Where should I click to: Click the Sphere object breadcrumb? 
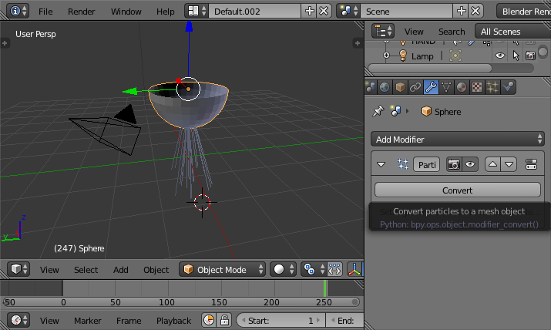[442, 112]
